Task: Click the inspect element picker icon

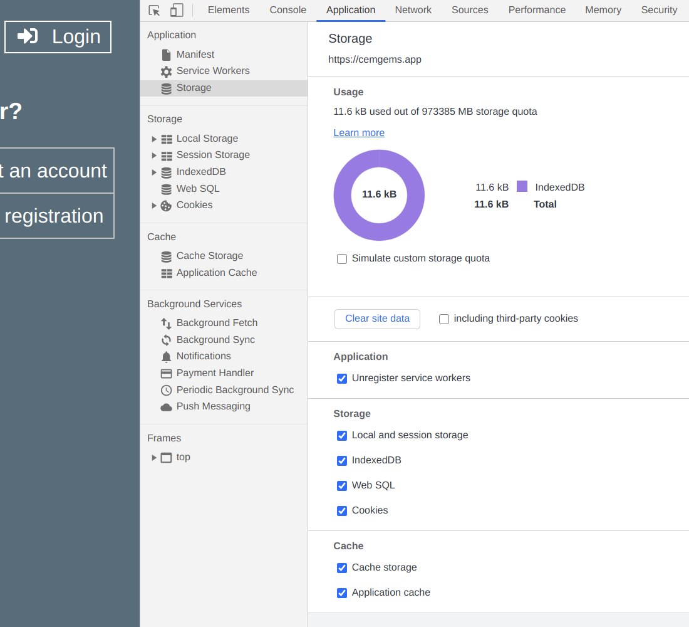Action: tap(154, 10)
